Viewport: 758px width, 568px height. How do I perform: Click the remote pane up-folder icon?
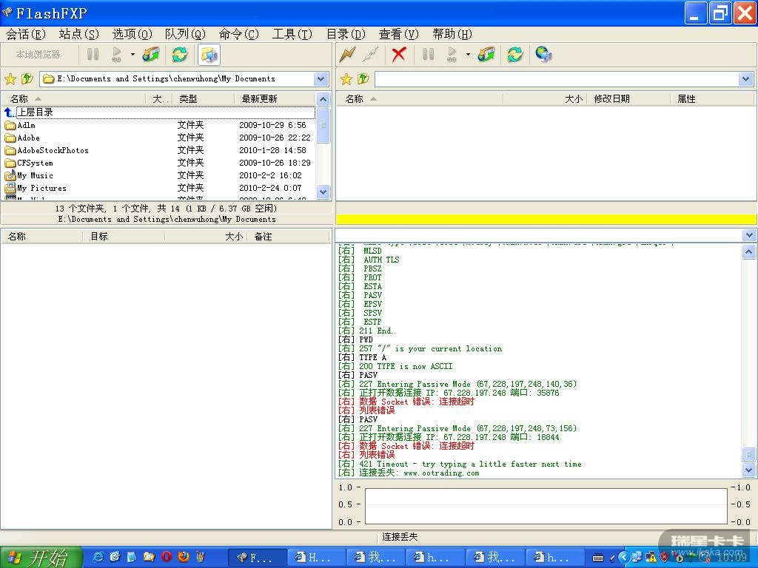(x=363, y=79)
